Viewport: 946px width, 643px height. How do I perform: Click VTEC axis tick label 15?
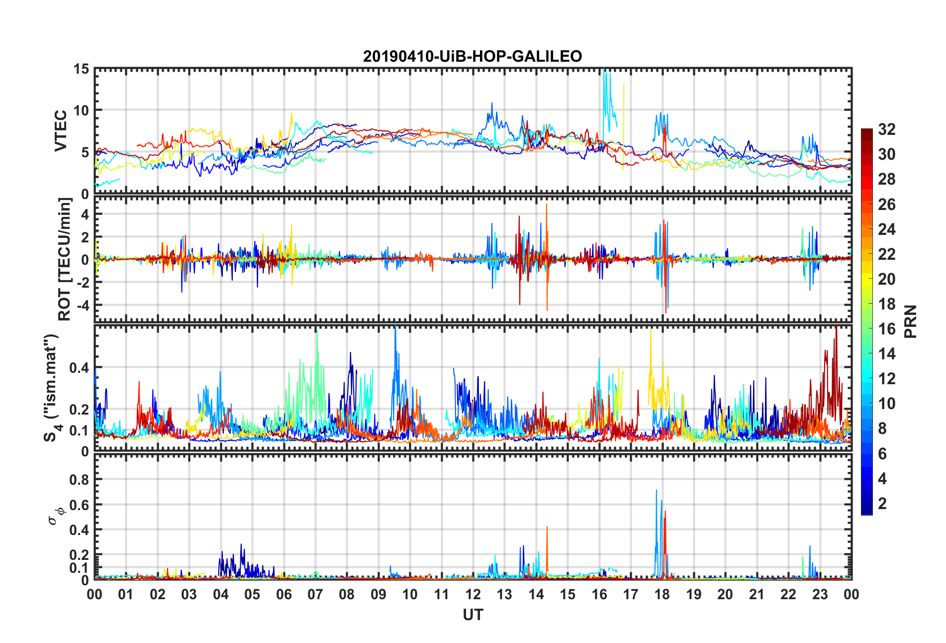pyautogui.click(x=81, y=69)
